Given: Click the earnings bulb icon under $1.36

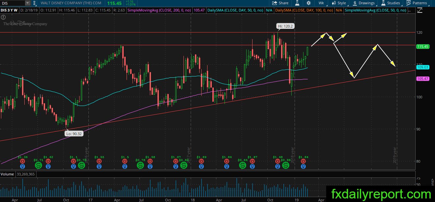Looking at the screenshot, I should pyautogui.click(x=23, y=166).
